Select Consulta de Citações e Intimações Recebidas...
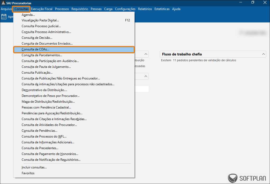This screenshot has width=270, height=184. [74, 119]
